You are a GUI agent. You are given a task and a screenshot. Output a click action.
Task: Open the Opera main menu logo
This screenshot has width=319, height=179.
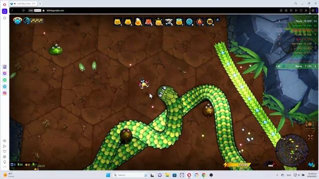[x=4, y=4]
